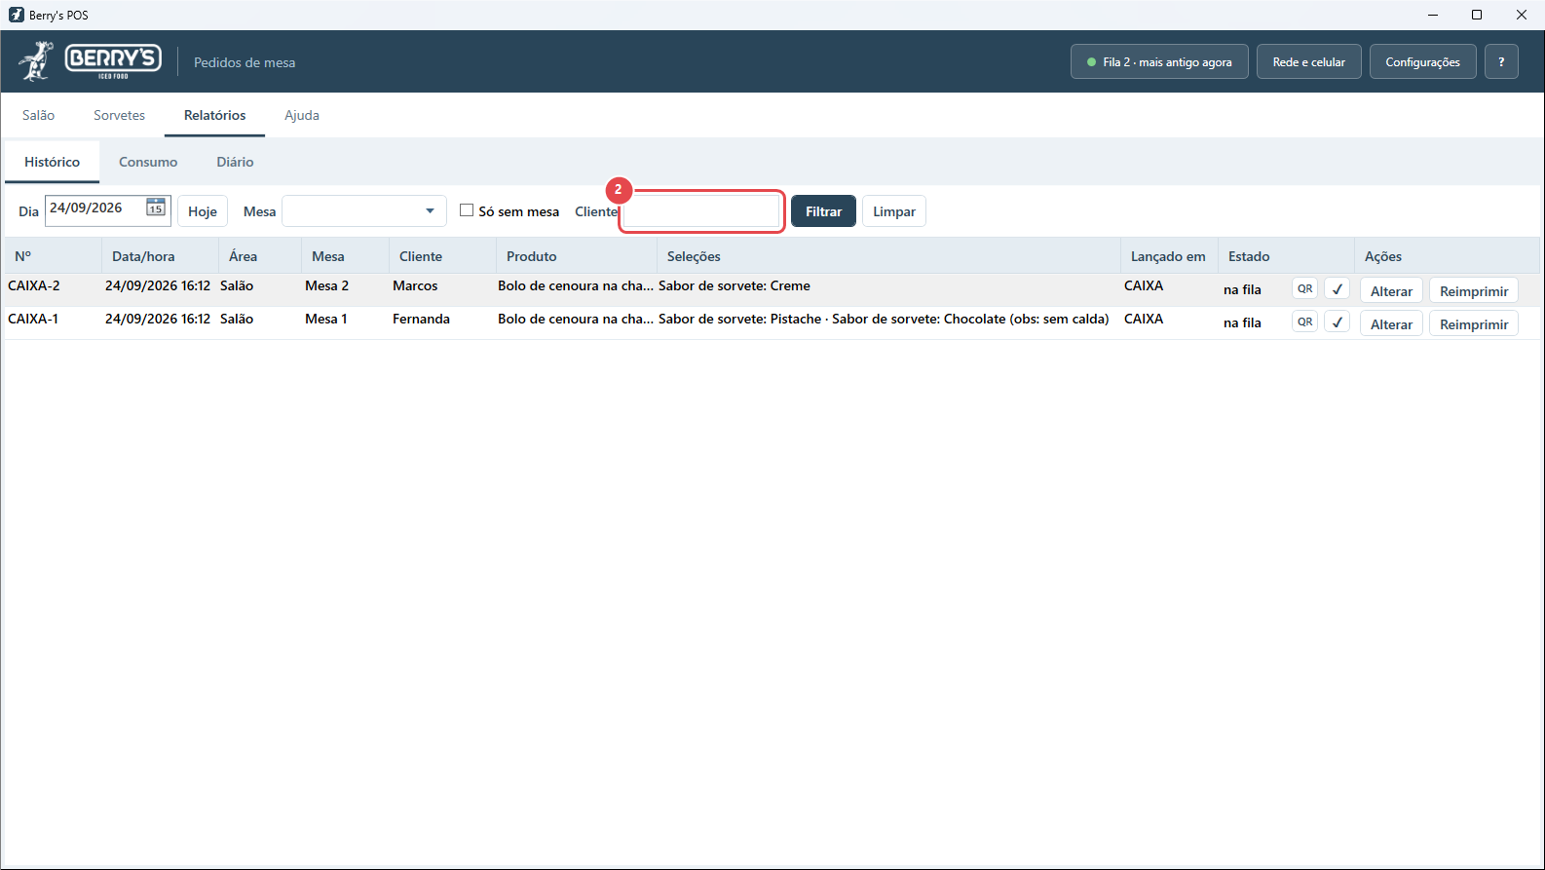Click the Berry's POS title bar app icon
The height and width of the screenshot is (870, 1545).
coord(16,15)
